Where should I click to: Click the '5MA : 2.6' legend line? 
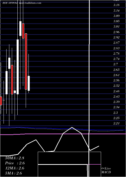14,173
